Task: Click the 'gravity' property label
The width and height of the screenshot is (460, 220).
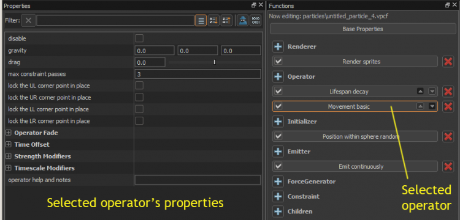Action: (17, 51)
